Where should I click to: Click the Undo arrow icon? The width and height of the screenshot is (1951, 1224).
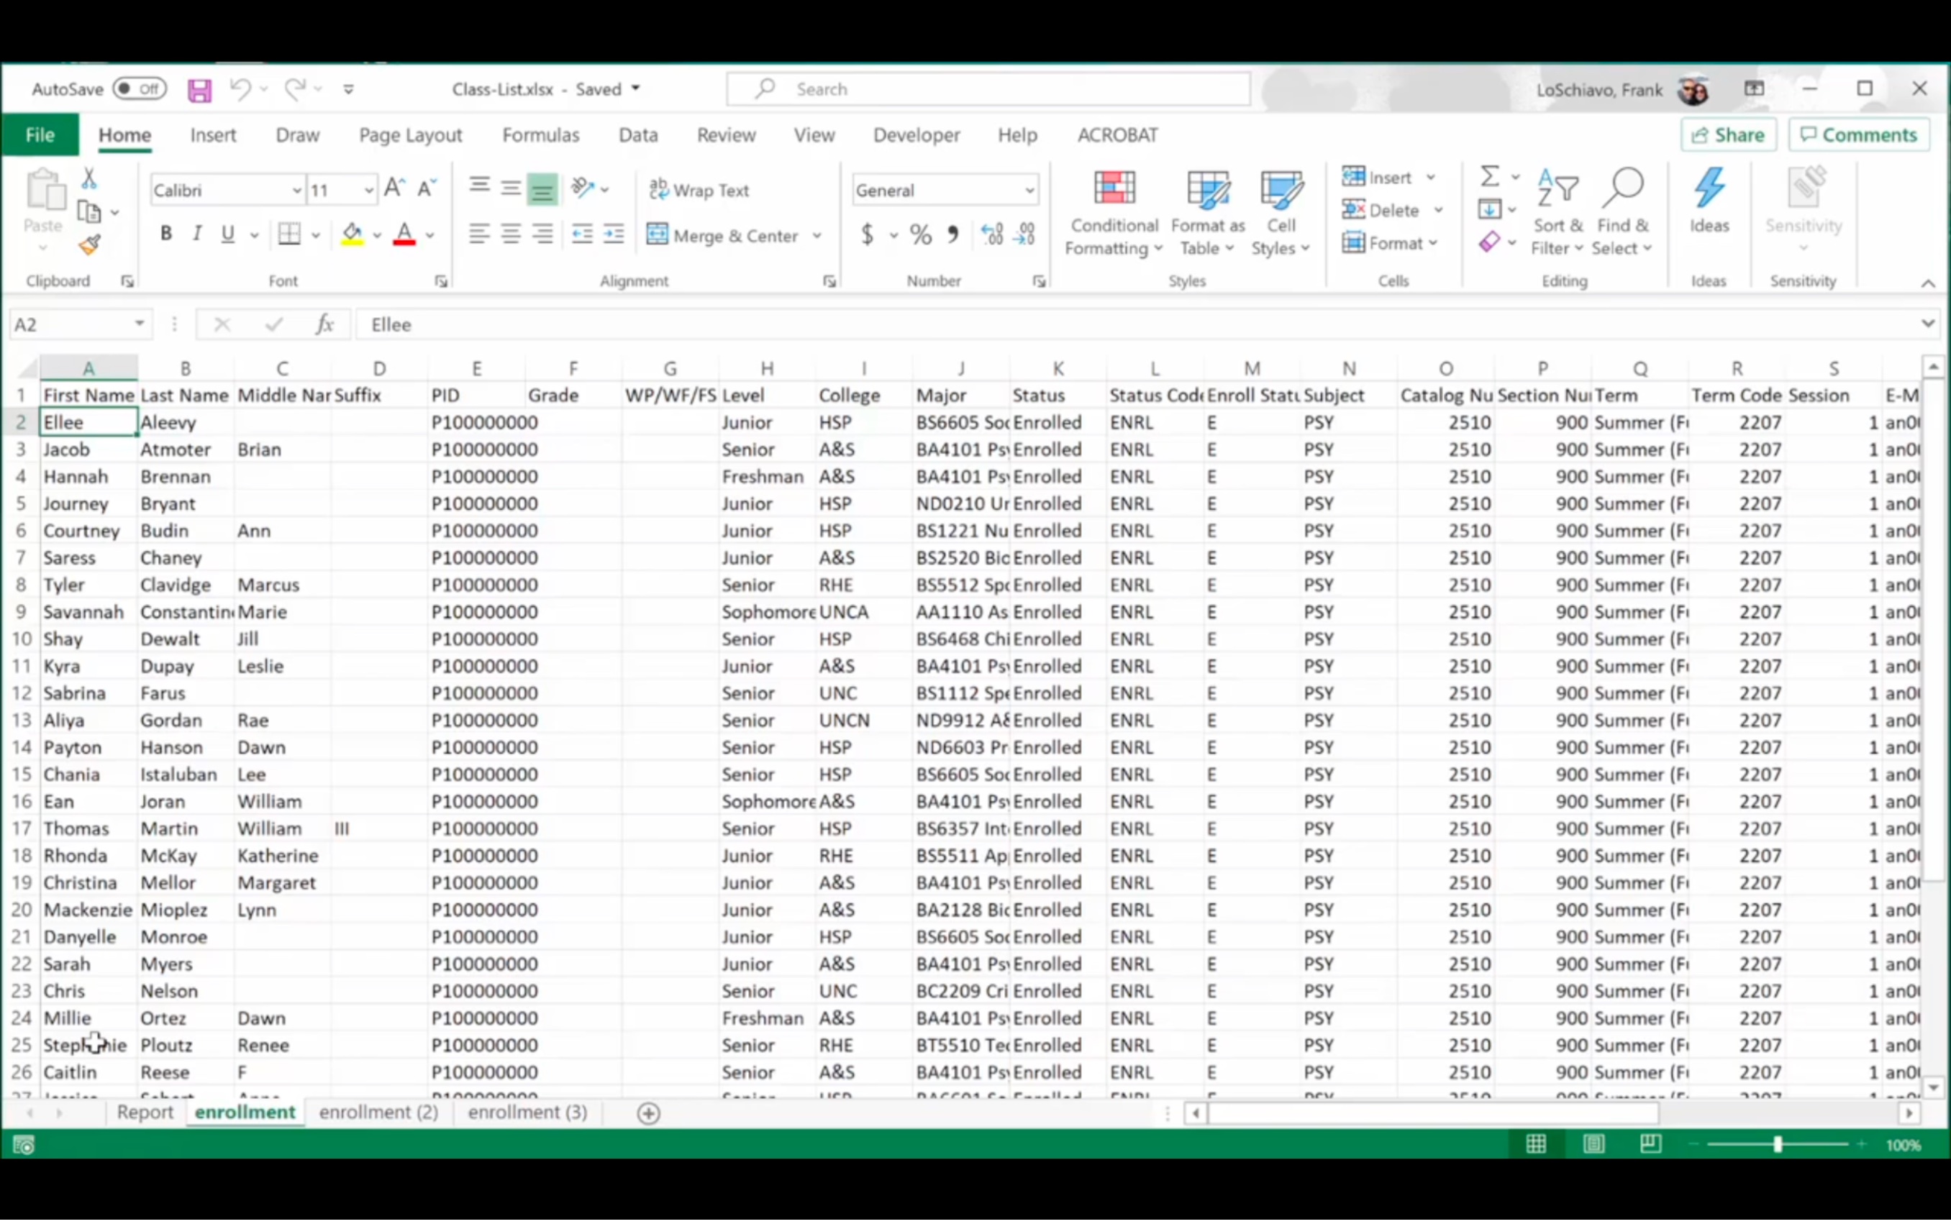tap(240, 88)
